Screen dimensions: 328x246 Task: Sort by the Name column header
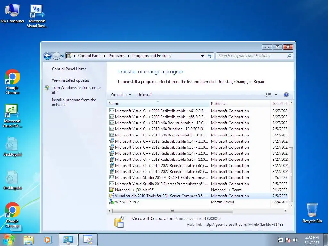(x=158, y=103)
